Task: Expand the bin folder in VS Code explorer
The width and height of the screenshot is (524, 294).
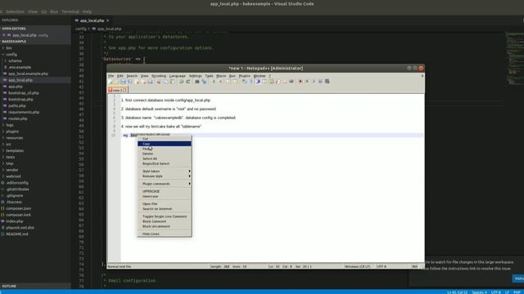Action: click(3, 48)
